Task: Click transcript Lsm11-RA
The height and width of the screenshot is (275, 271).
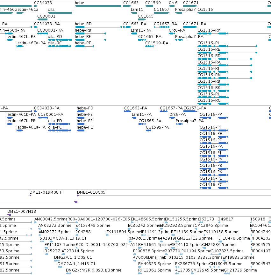Action: click(134, 33)
